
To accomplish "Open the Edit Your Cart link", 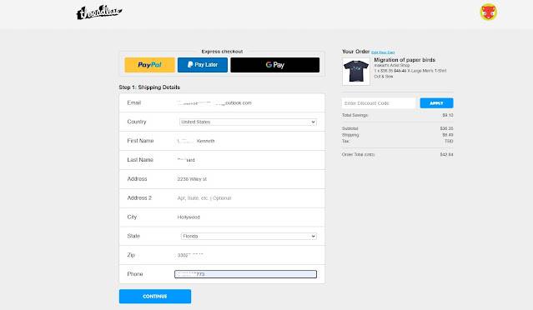I will pyautogui.click(x=383, y=52).
